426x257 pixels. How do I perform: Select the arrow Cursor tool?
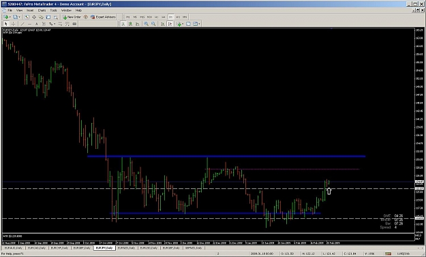(x=6, y=24)
